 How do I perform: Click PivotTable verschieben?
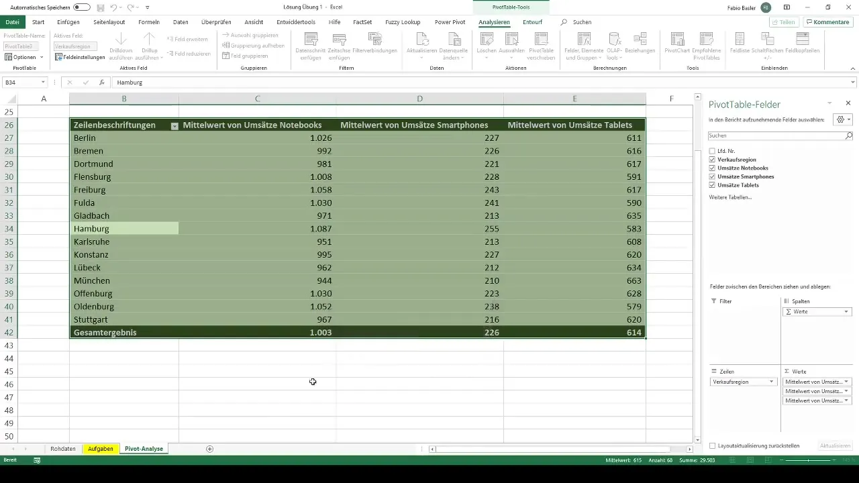coord(541,46)
